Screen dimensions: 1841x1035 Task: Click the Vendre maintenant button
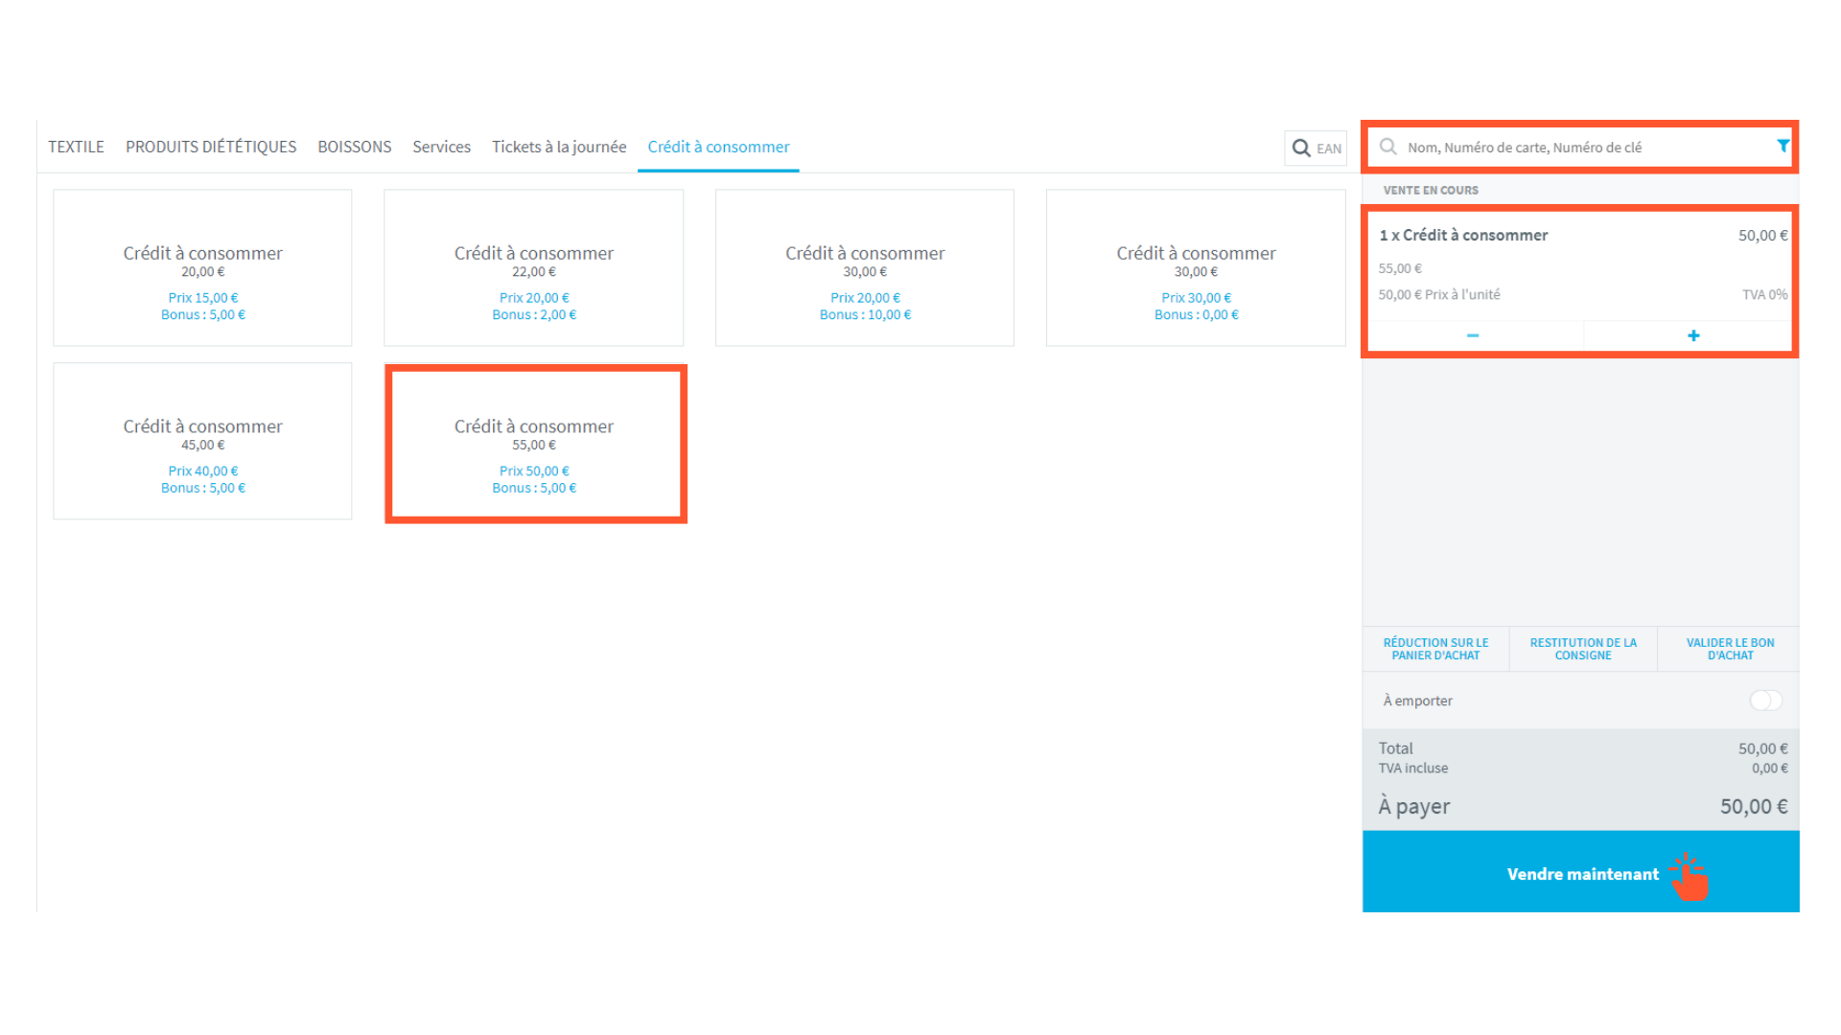pos(1581,872)
